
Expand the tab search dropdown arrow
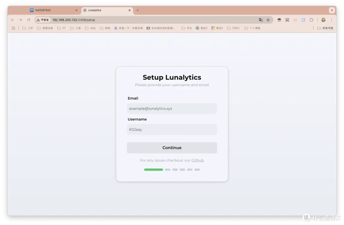click(332, 10)
